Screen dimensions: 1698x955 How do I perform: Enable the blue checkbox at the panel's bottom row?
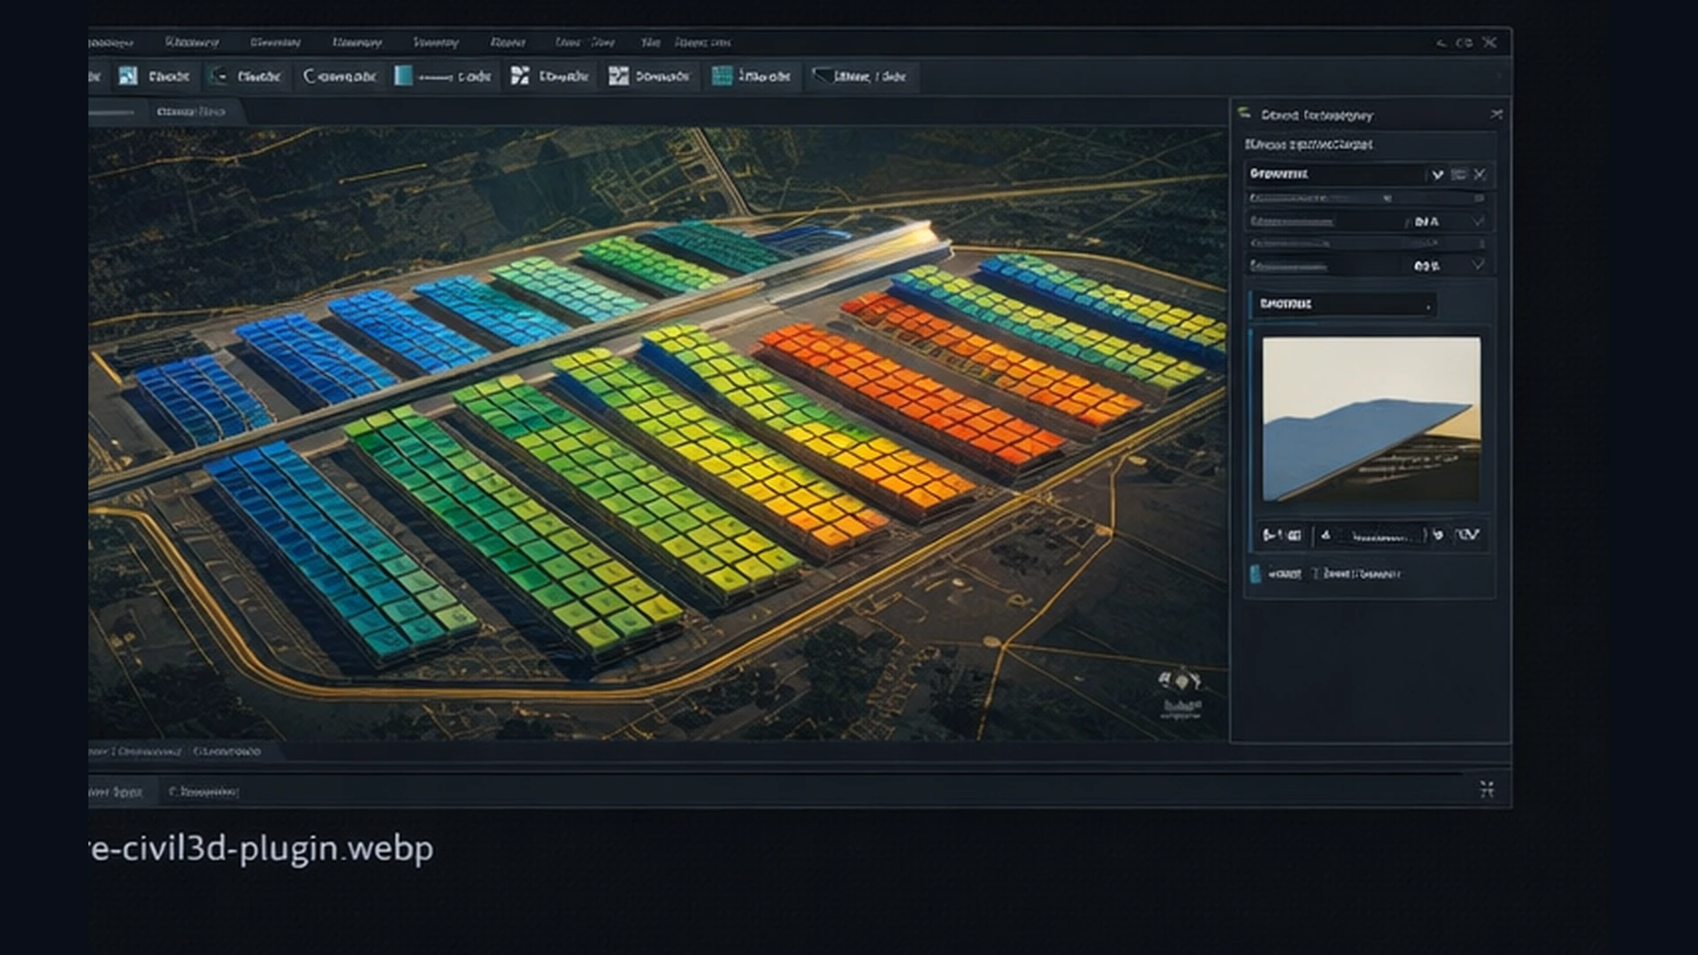tap(1255, 573)
